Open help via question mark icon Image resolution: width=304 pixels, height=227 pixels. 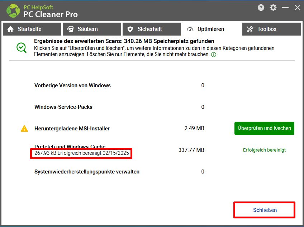[x=261, y=8]
